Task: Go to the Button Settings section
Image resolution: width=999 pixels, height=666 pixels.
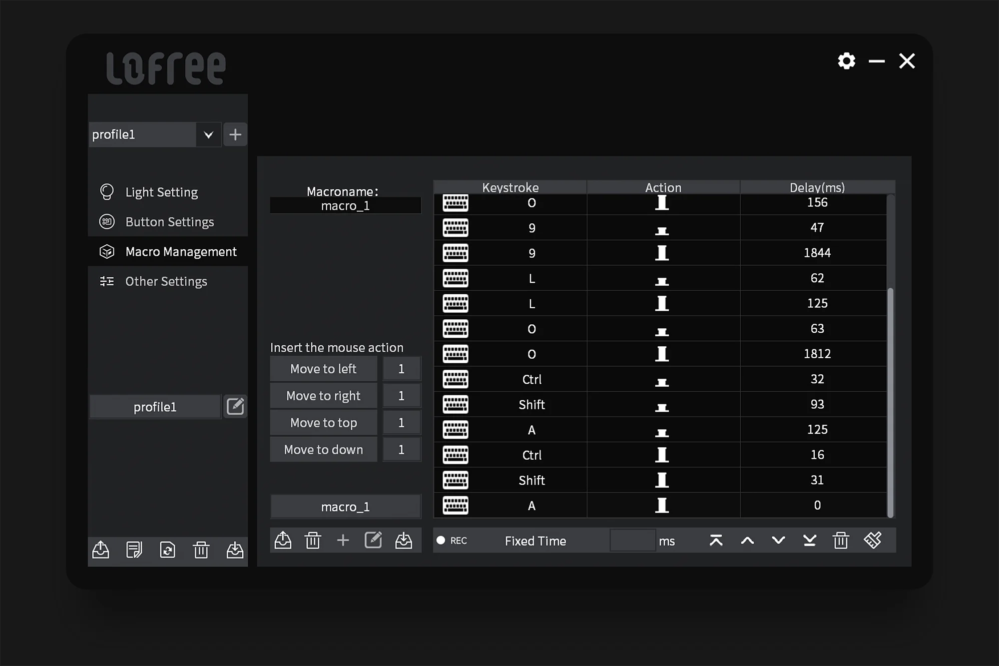Action: pos(169,222)
